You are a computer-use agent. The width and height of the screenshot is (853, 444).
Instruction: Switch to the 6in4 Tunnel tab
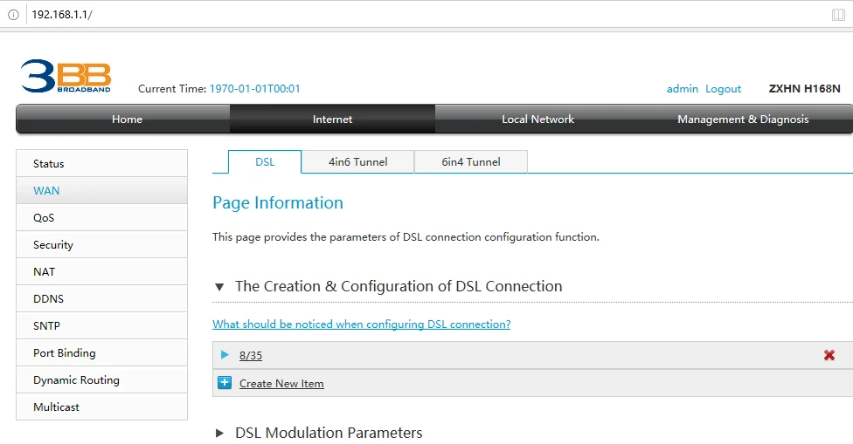tap(471, 162)
